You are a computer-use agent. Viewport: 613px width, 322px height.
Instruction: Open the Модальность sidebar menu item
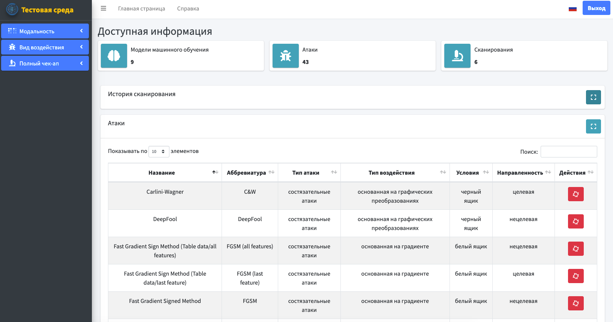point(45,31)
